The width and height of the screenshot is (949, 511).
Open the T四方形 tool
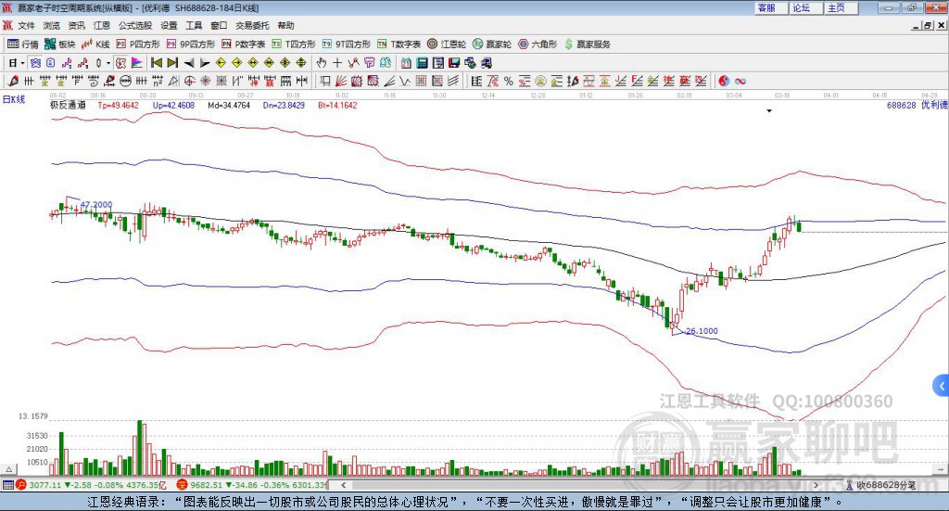[x=294, y=45]
